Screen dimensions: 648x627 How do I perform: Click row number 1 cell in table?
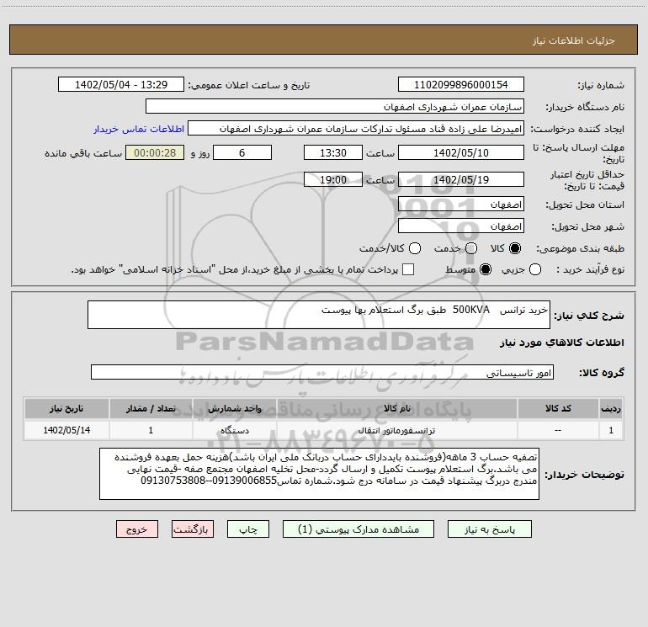pos(611,430)
